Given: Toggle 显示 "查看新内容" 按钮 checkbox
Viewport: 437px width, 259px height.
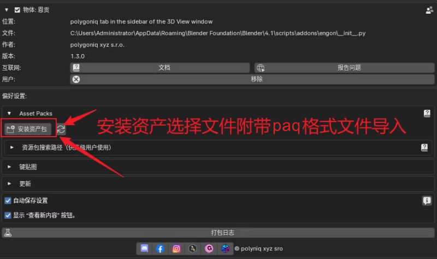Looking at the screenshot, I should 8,215.
